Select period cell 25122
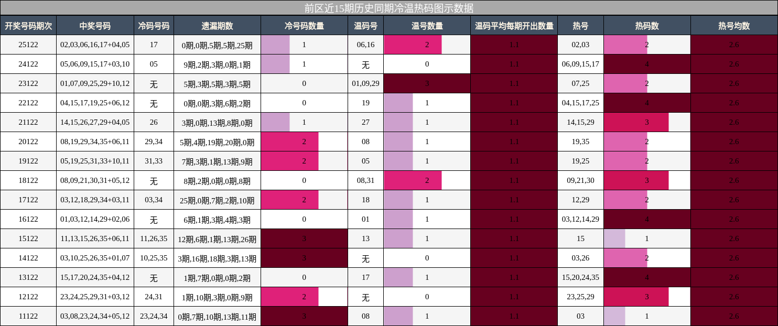The image size is (778, 326). [28, 45]
